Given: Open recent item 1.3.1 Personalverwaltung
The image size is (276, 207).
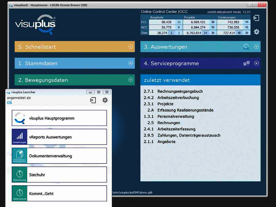Looking at the screenshot, I should tap(169, 116).
